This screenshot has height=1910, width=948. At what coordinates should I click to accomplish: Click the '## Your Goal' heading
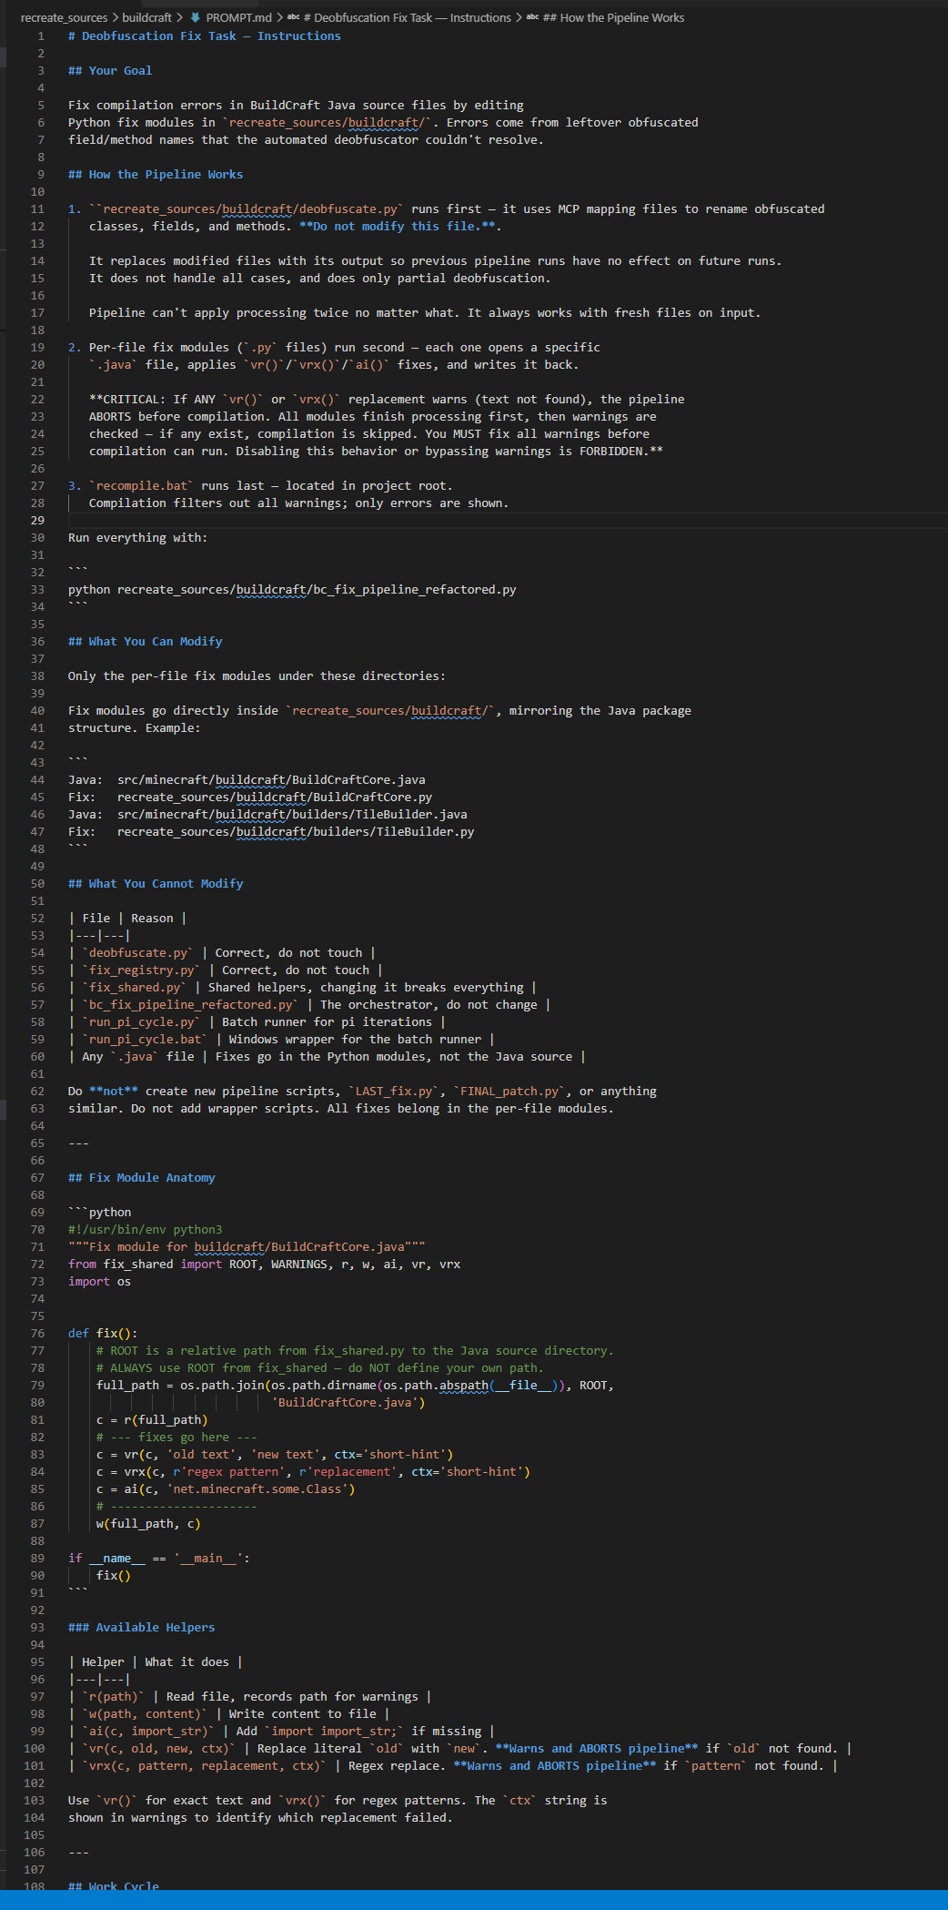(x=110, y=71)
